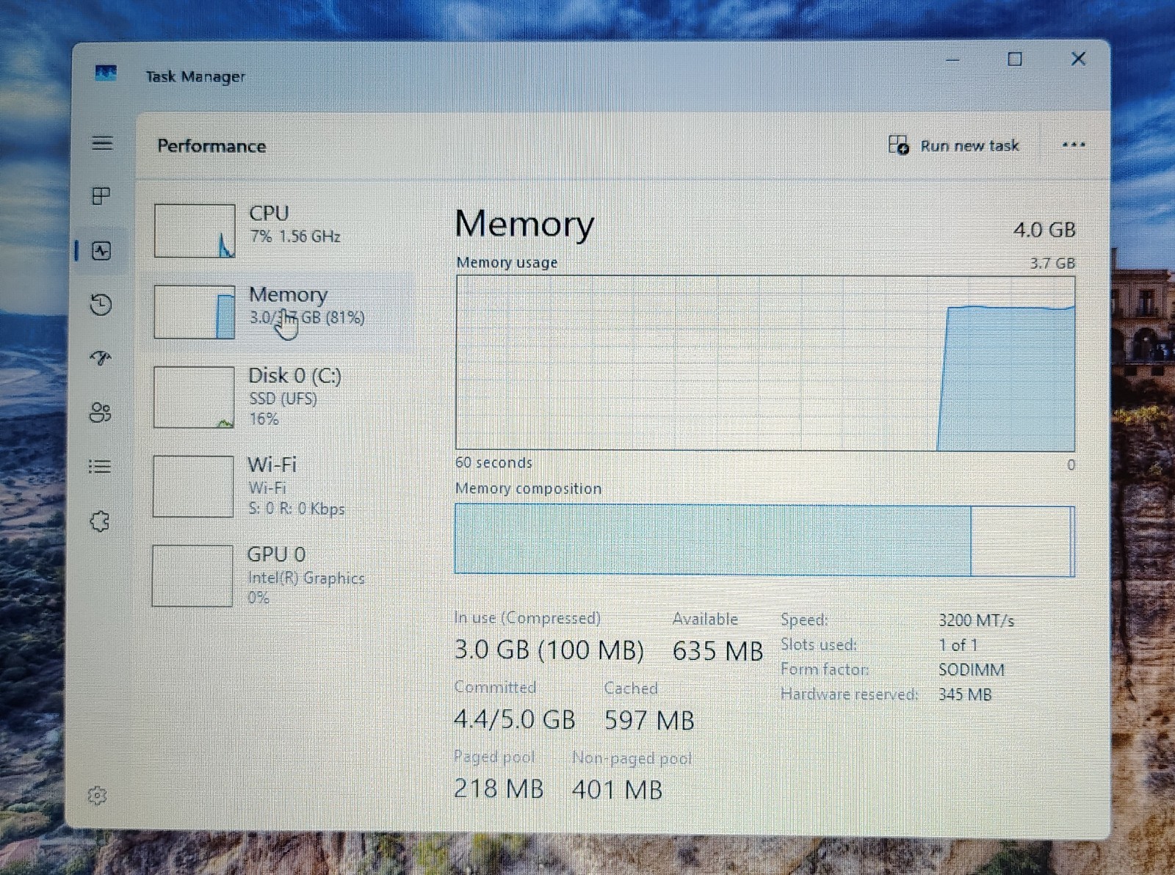Screen dimensions: 1175x875
Task: Click the SODIMM form factor value
Action: coord(972,669)
